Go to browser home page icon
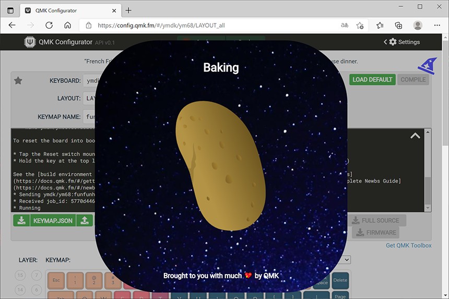Viewport: 449px width, 299px height. tap(67, 25)
